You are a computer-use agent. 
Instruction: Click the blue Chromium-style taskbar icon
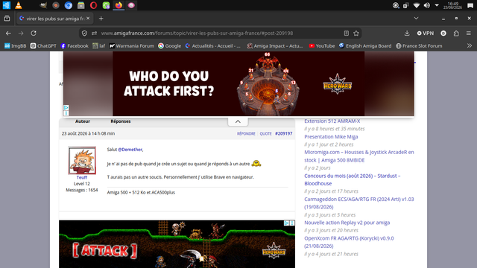[x=69, y=5]
